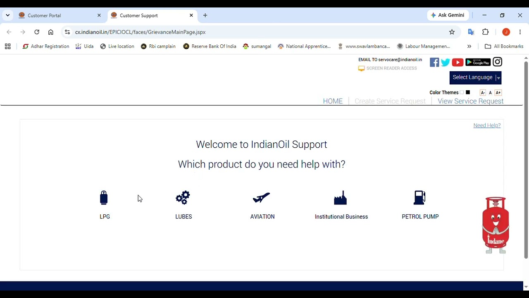Open the Live location bookmark
The height and width of the screenshot is (298, 529).
(117, 46)
